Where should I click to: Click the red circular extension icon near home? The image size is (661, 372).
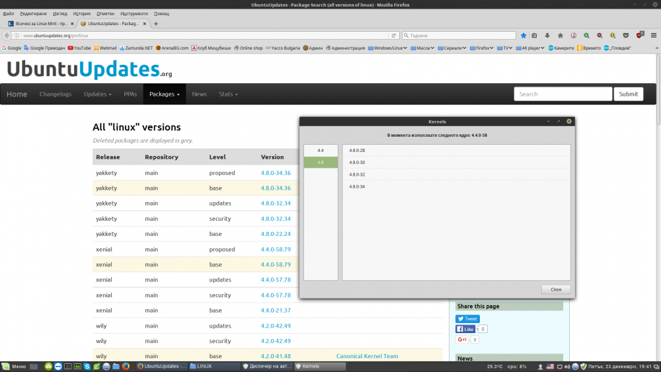[573, 36]
